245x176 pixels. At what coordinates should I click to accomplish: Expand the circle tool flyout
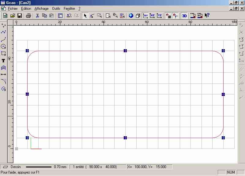point(4,46)
